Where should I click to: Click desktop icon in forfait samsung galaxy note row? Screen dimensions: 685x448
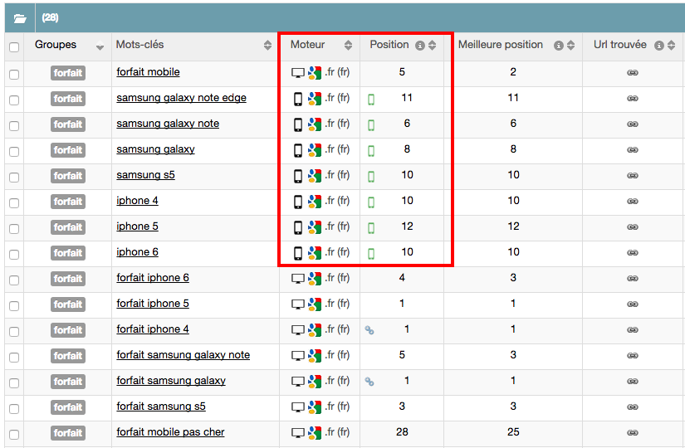pos(298,356)
